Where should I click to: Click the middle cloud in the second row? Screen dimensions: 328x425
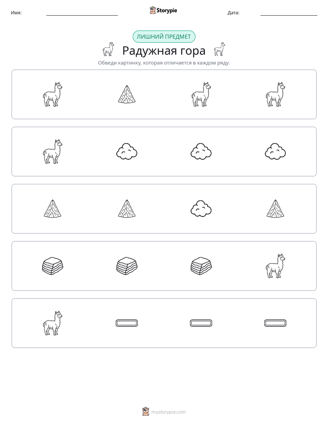[x=201, y=151]
